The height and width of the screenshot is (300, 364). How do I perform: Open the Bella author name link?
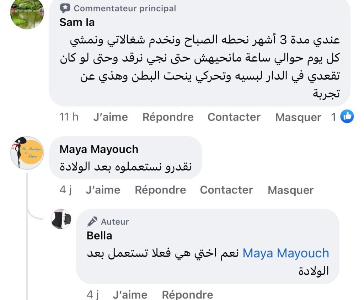(99, 235)
